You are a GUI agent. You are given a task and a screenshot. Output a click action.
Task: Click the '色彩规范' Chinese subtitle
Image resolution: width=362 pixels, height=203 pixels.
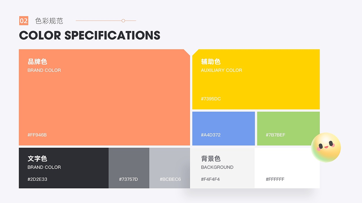point(49,21)
